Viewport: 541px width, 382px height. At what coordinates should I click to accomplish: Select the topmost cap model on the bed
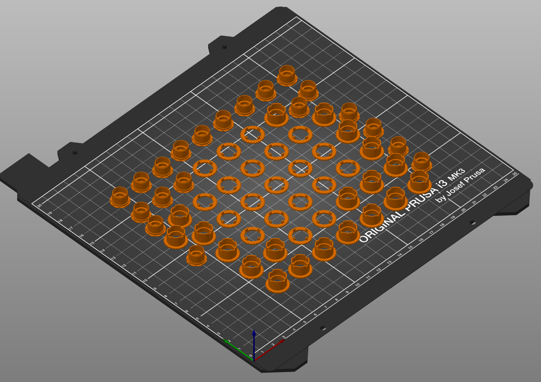click(x=288, y=74)
